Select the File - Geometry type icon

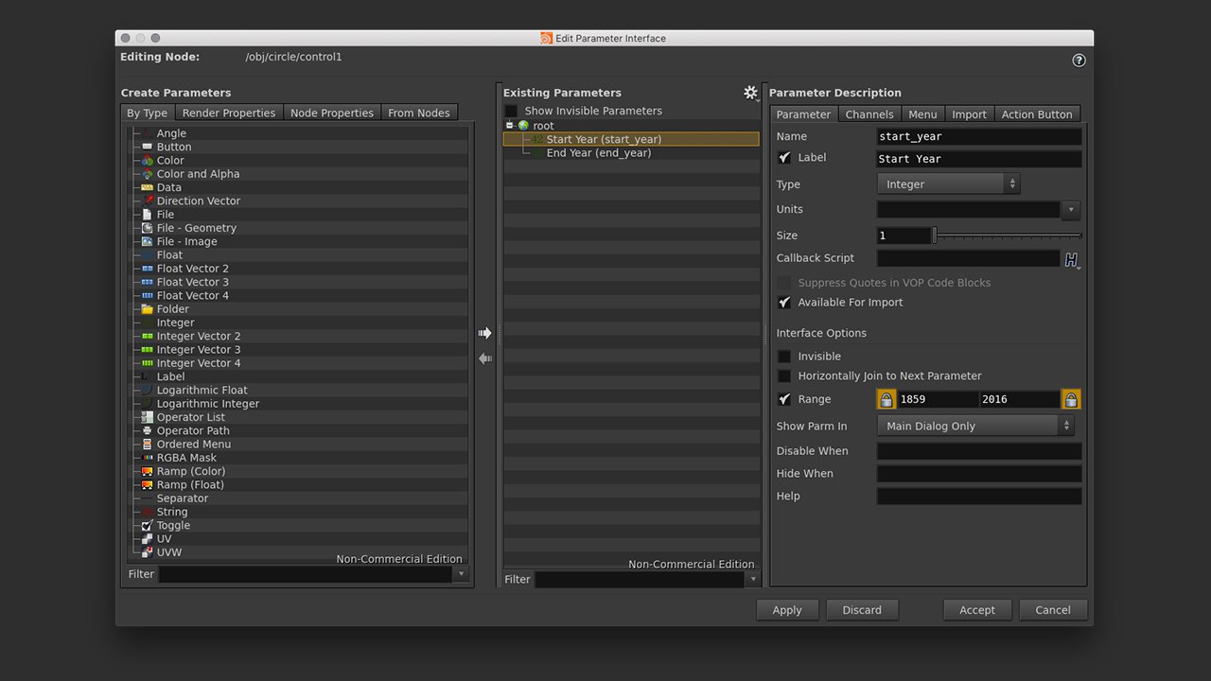[x=148, y=228]
